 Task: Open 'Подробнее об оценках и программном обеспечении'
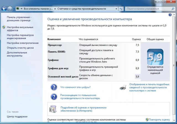84,109
